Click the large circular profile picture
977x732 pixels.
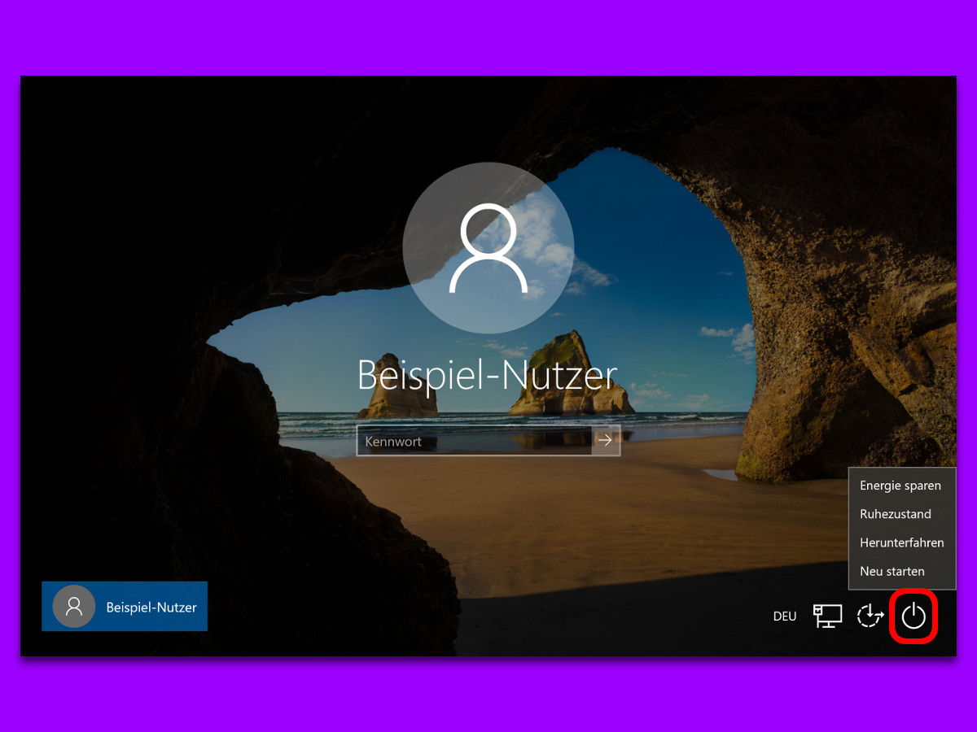click(x=488, y=247)
